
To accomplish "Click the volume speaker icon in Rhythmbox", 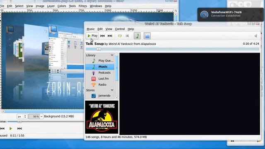I will [x=256, y=36].
